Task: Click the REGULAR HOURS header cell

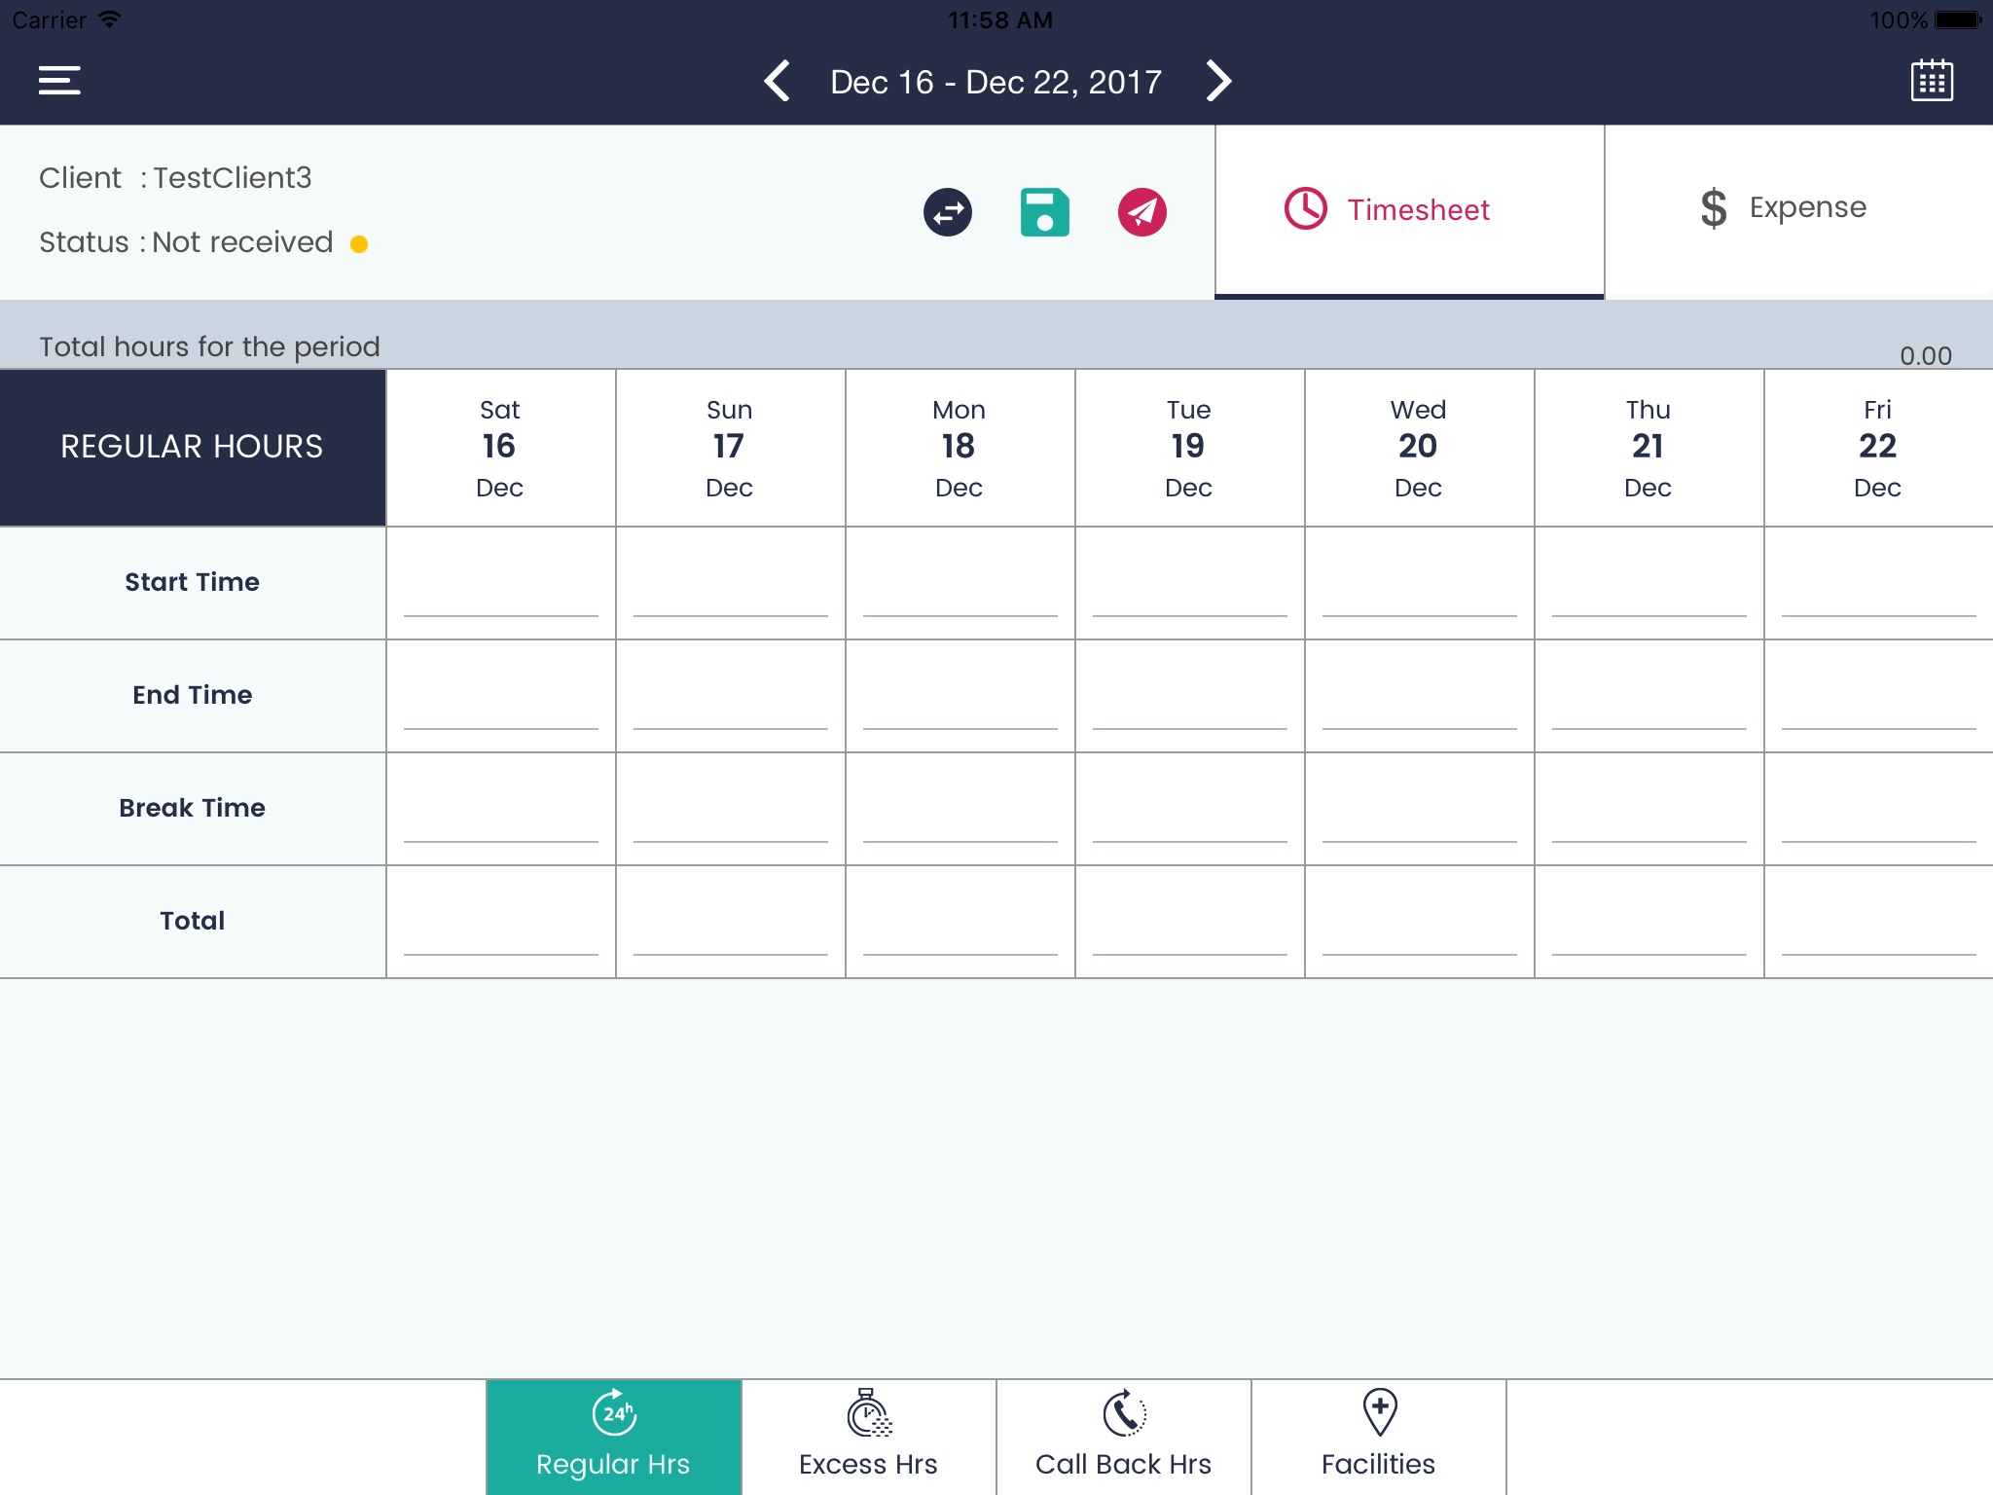Action: tap(193, 448)
